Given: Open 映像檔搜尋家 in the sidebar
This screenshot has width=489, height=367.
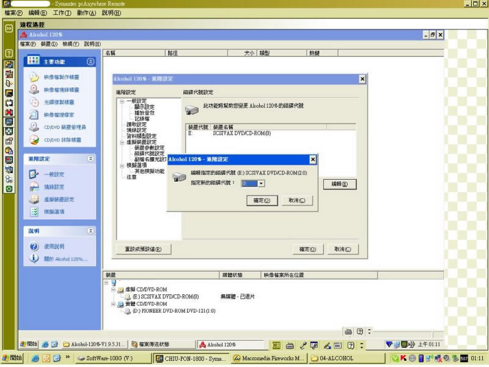Looking at the screenshot, I should (x=59, y=115).
